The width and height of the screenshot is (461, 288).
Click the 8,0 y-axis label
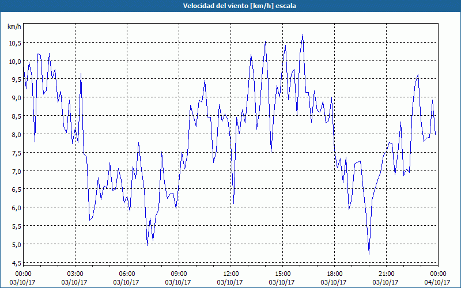point(16,135)
